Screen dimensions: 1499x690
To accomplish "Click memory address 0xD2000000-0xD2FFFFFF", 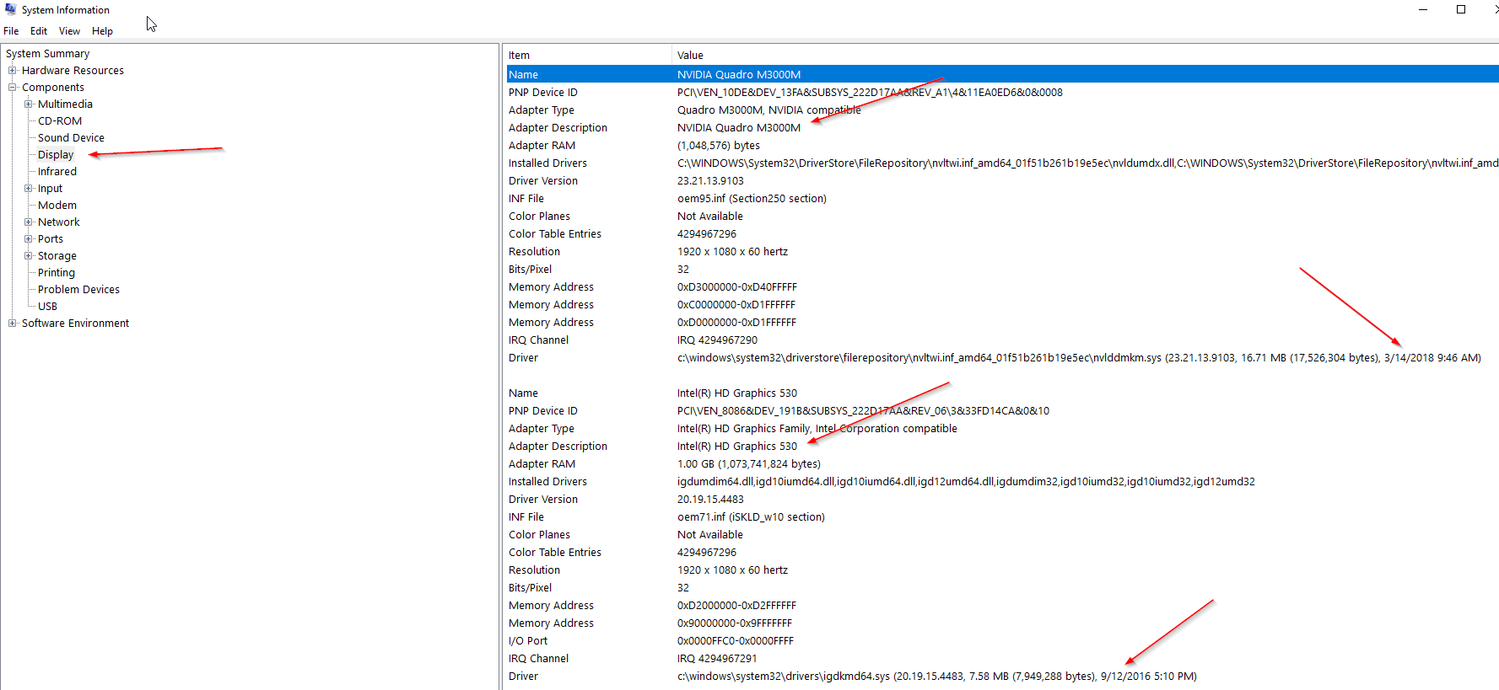I will [736, 606].
